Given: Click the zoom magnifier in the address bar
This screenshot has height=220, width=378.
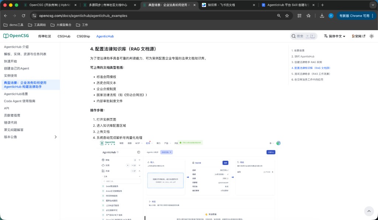Looking at the screenshot, I should click(x=278, y=16).
